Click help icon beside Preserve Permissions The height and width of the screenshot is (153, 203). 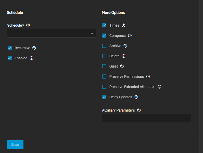pos(148,76)
